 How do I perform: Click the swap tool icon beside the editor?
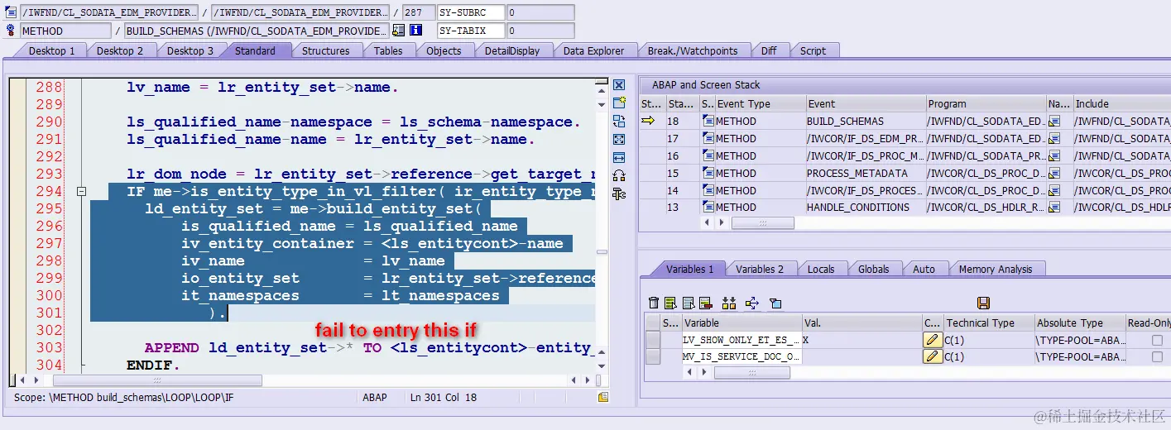619,122
